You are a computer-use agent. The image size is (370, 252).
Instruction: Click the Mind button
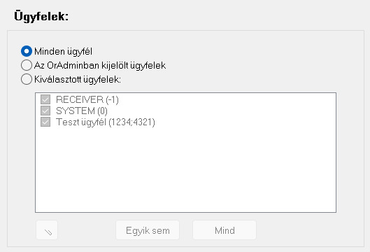pyautogui.click(x=225, y=230)
